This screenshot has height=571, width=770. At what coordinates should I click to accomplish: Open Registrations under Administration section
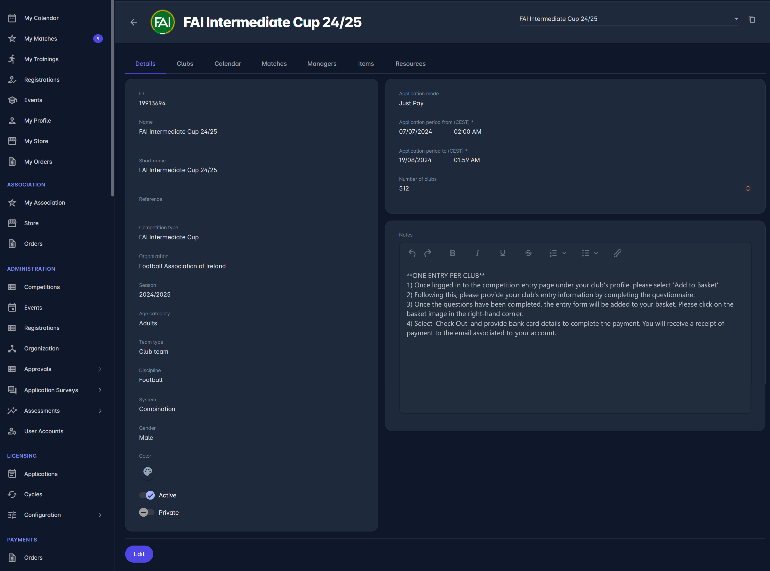(42, 328)
